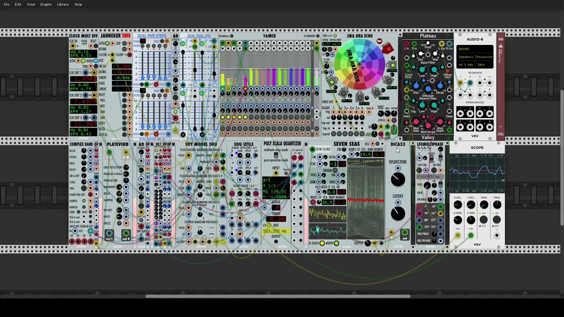
Task: Click the R Out port on Plateau
Action: [x=449, y=44]
